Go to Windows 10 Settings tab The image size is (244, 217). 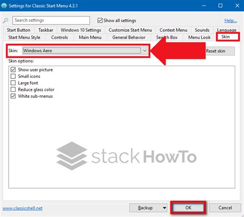(81, 30)
